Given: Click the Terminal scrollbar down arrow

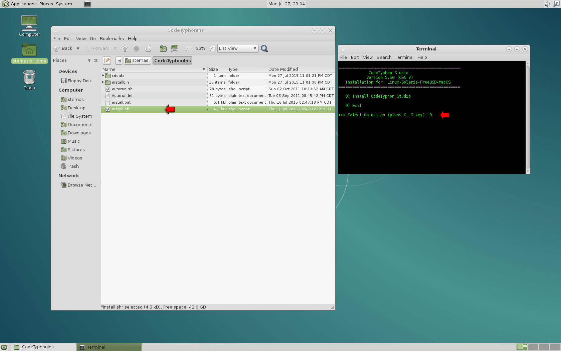Looking at the screenshot, I should click(528, 171).
